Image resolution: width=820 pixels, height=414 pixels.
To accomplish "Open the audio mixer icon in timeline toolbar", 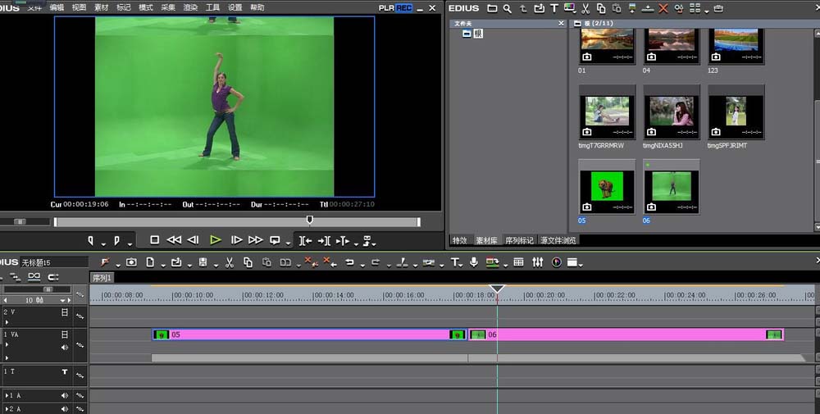I will pyautogui.click(x=538, y=262).
